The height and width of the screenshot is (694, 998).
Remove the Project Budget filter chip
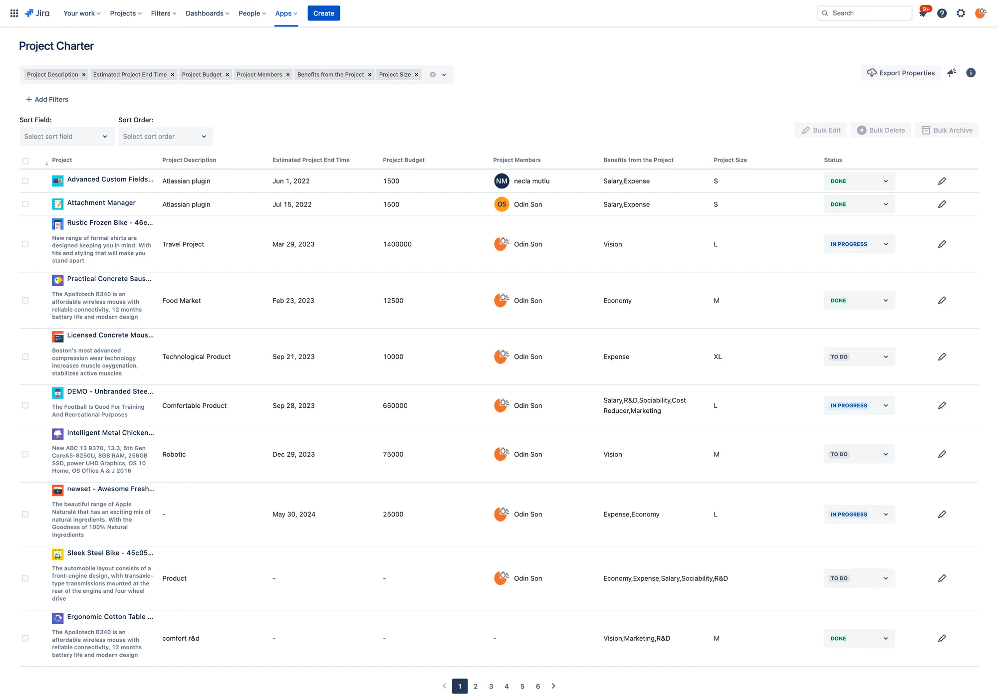[x=227, y=75]
